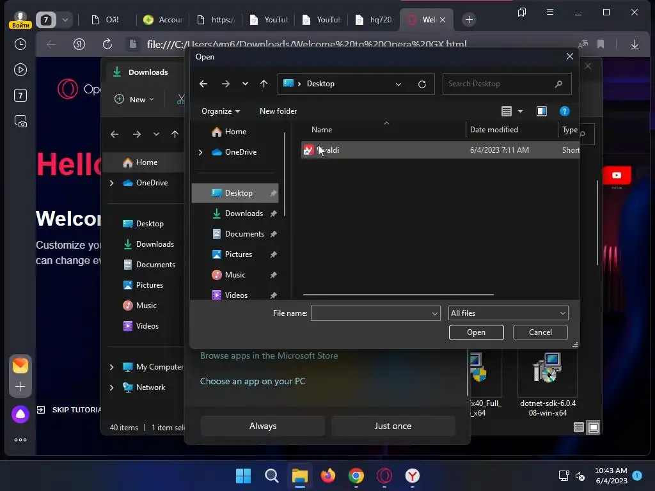
Task: Click browser reload button
Action: click(107, 44)
